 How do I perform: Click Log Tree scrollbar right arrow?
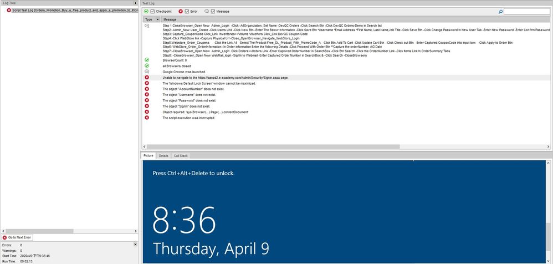click(x=136, y=231)
